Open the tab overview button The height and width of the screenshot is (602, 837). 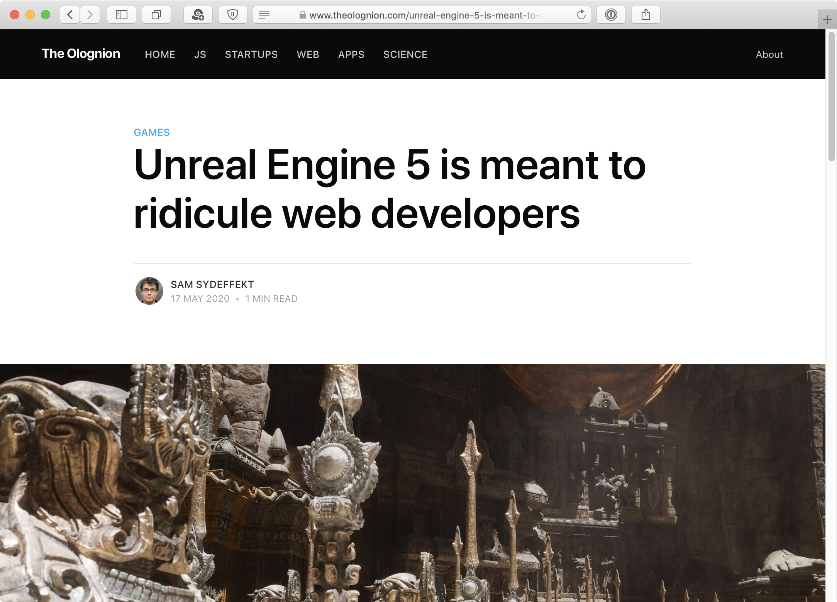[156, 15]
